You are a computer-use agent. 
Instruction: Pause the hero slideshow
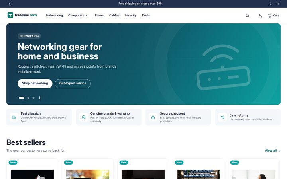coord(40,98)
